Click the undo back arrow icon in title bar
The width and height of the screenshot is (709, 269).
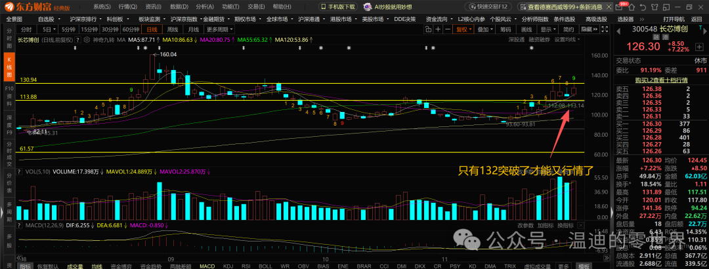(643, 7)
